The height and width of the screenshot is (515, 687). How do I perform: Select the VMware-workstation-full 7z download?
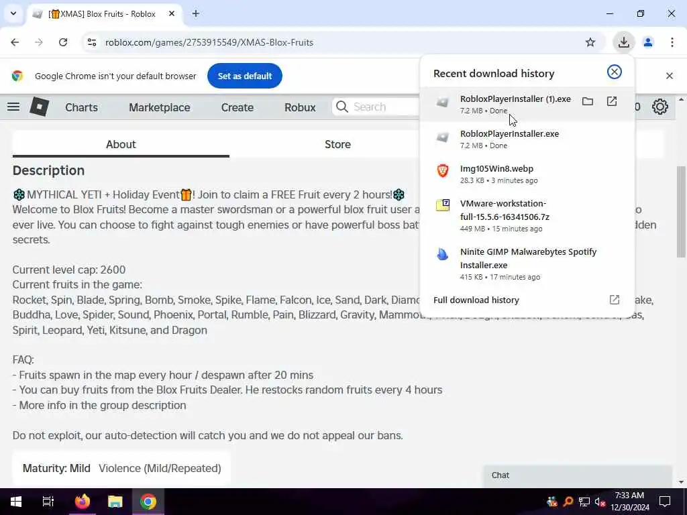click(526, 215)
